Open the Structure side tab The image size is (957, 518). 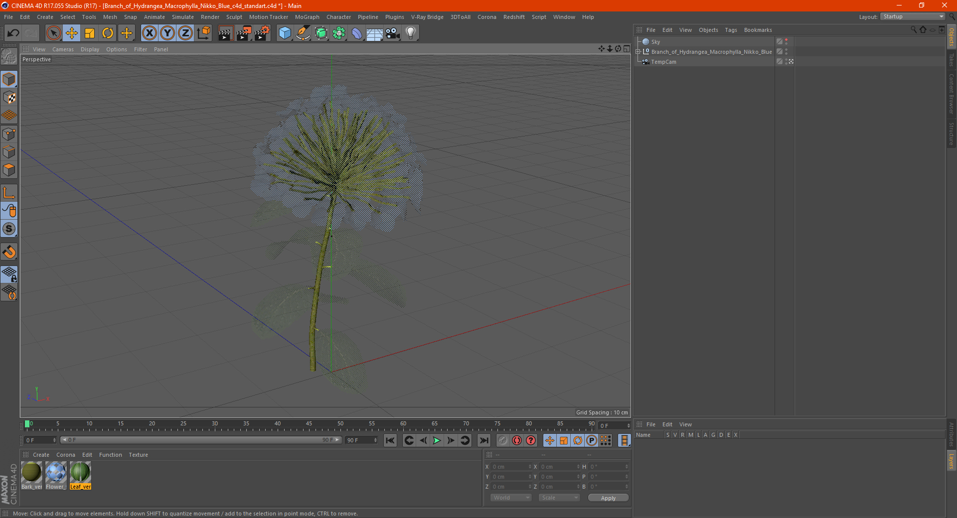click(x=951, y=133)
